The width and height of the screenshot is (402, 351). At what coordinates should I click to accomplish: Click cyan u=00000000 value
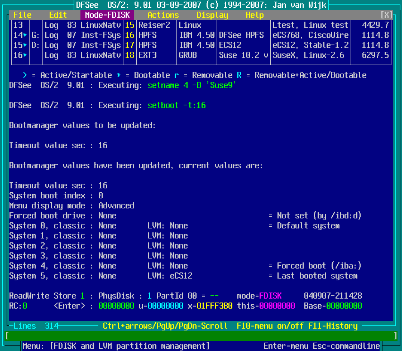pyautogui.click(x=161, y=306)
